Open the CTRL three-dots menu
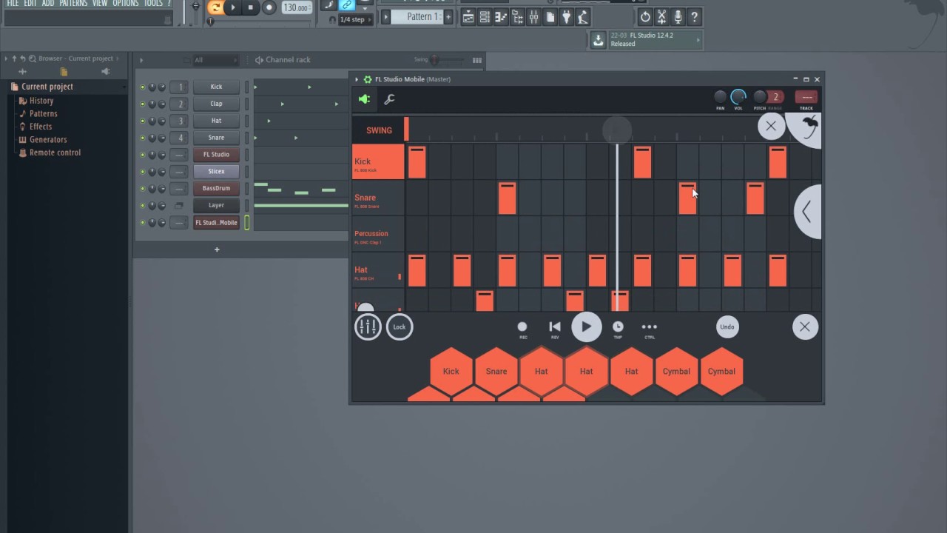Screen dimensions: 947x533 (649, 329)
